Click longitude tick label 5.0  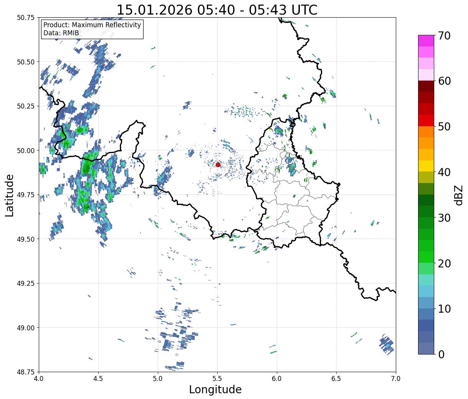tap(158, 379)
